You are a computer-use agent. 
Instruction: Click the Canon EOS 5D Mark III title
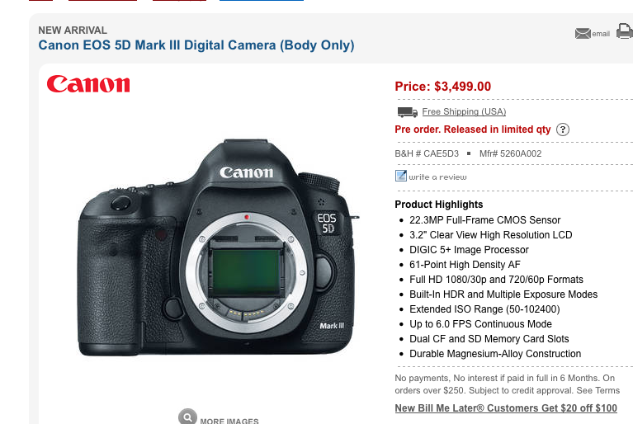(196, 45)
